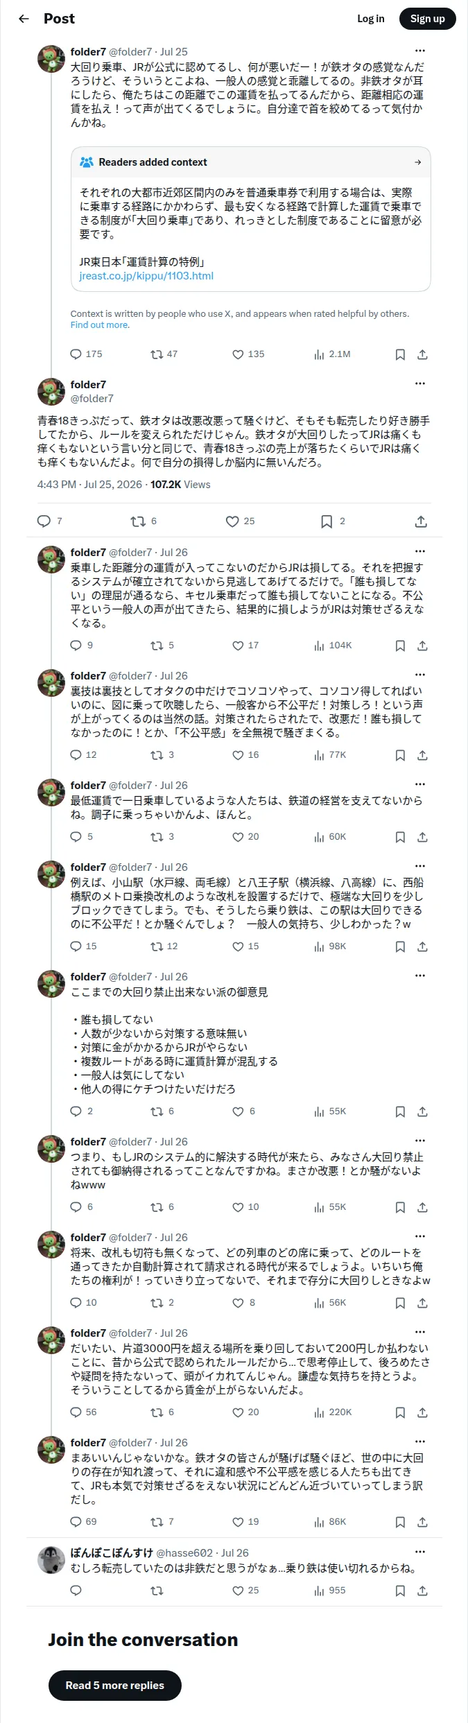Bookmark the post with 220K views

(400, 1412)
